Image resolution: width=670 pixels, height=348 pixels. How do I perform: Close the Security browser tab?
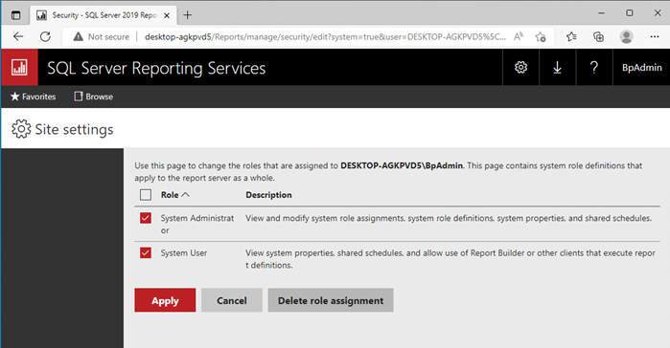point(167,15)
